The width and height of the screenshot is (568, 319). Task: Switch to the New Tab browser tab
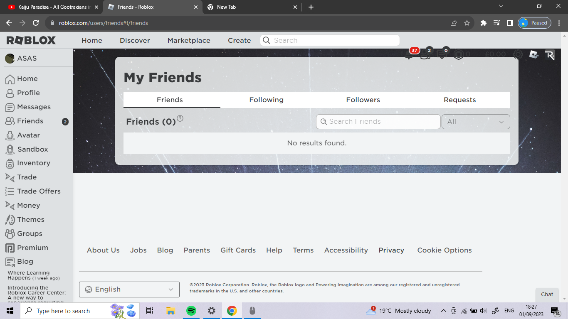click(x=252, y=7)
